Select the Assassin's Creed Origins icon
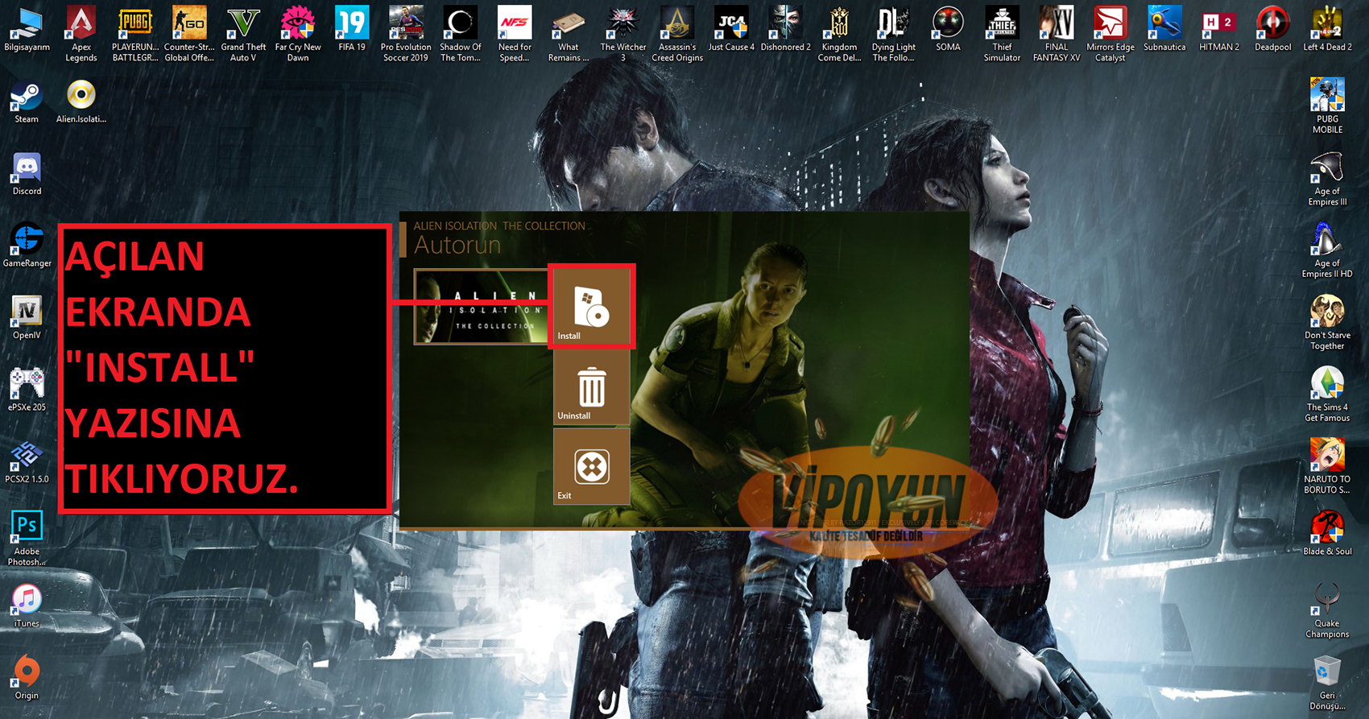 coord(677,34)
